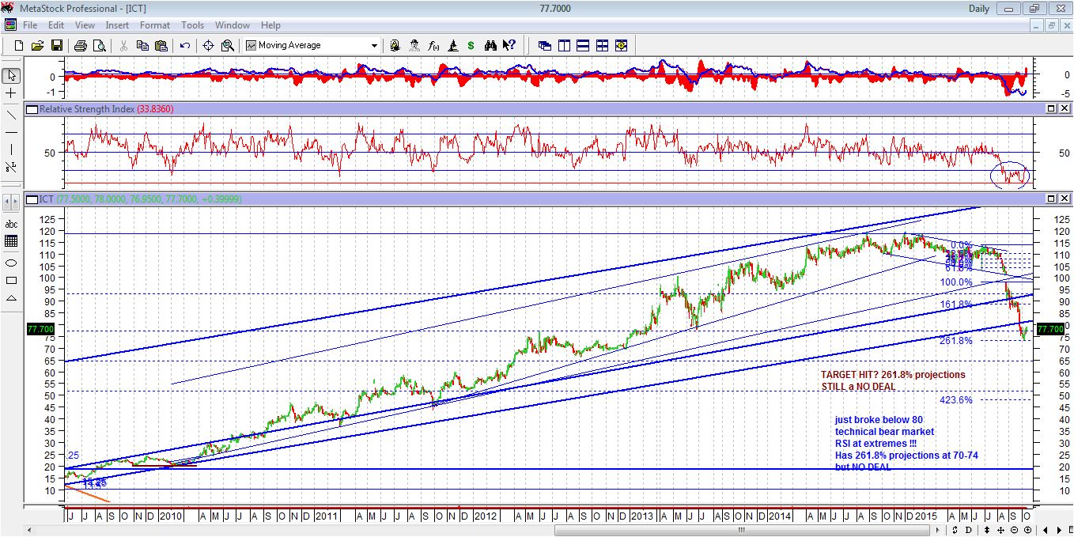1074x537 pixels.
Task: Open The Explorer binoculars icon
Action: point(490,45)
